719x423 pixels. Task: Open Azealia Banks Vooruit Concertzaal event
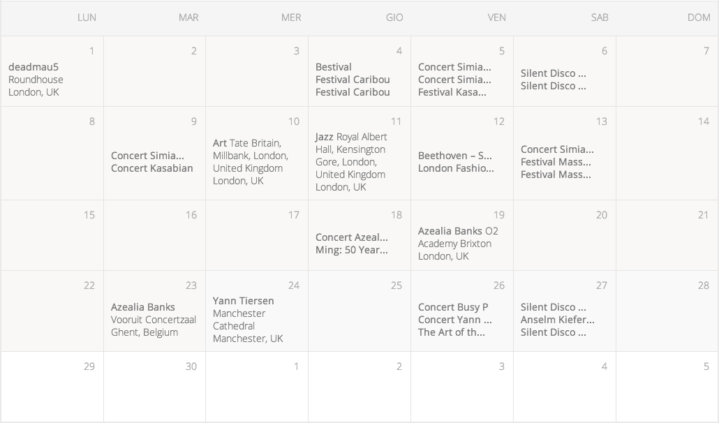click(x=143, y=307)
